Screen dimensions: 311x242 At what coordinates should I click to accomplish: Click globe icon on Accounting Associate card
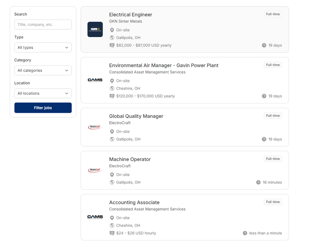pyautogui.click(x=112, y=225)
